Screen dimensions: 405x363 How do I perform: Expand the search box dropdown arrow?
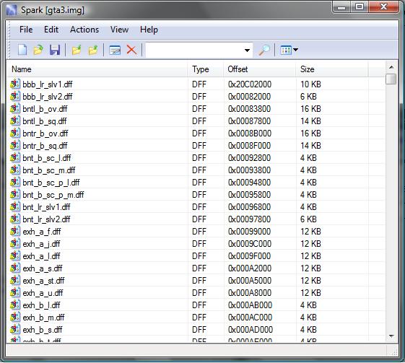247,50
